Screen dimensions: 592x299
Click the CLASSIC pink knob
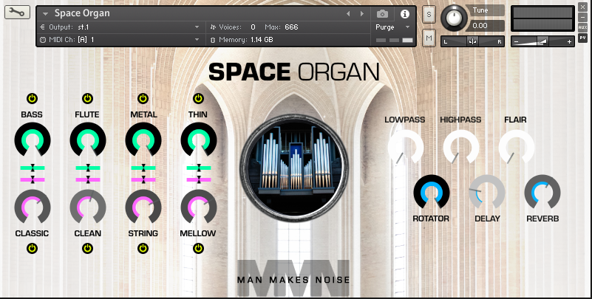click(x=33, y=207)
